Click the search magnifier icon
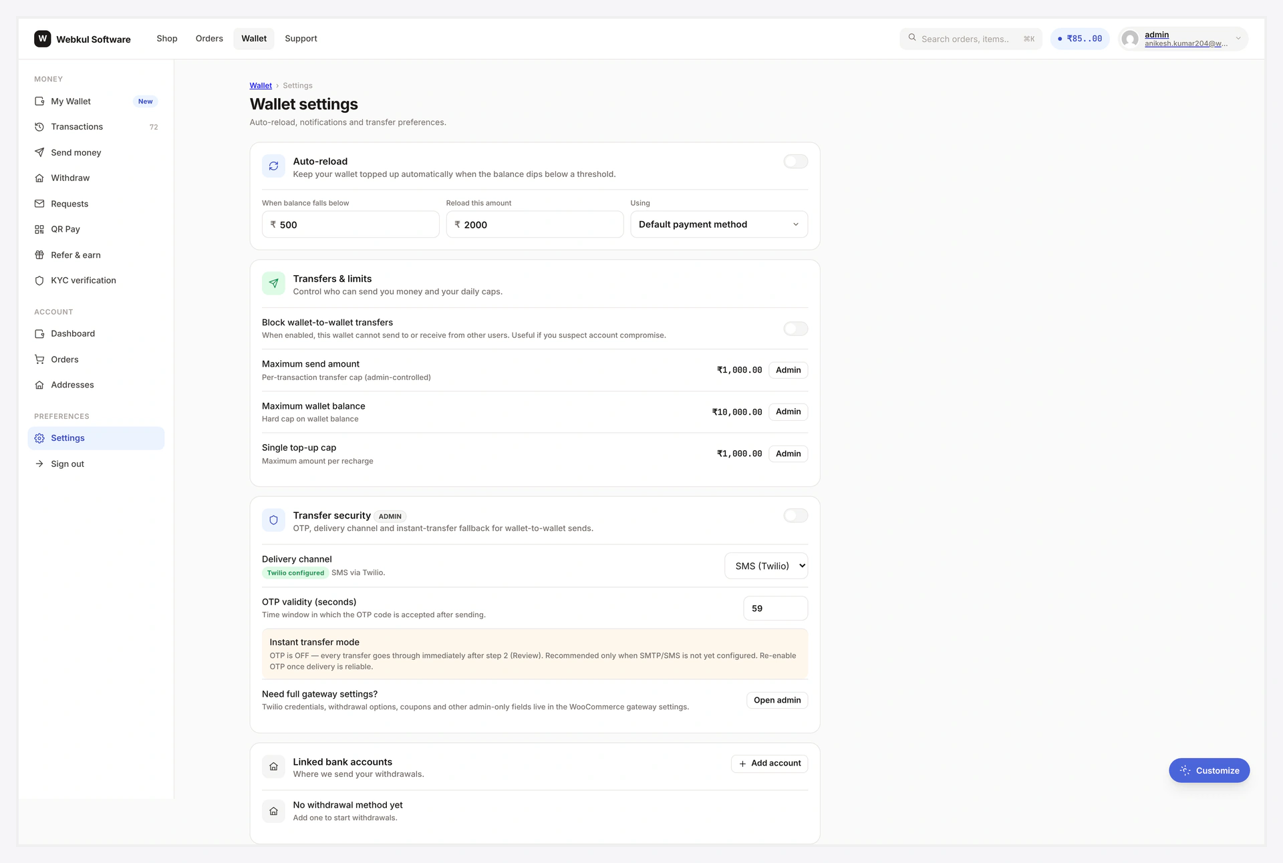This screenshot has height=863, width=1283. tap(912, 38)
